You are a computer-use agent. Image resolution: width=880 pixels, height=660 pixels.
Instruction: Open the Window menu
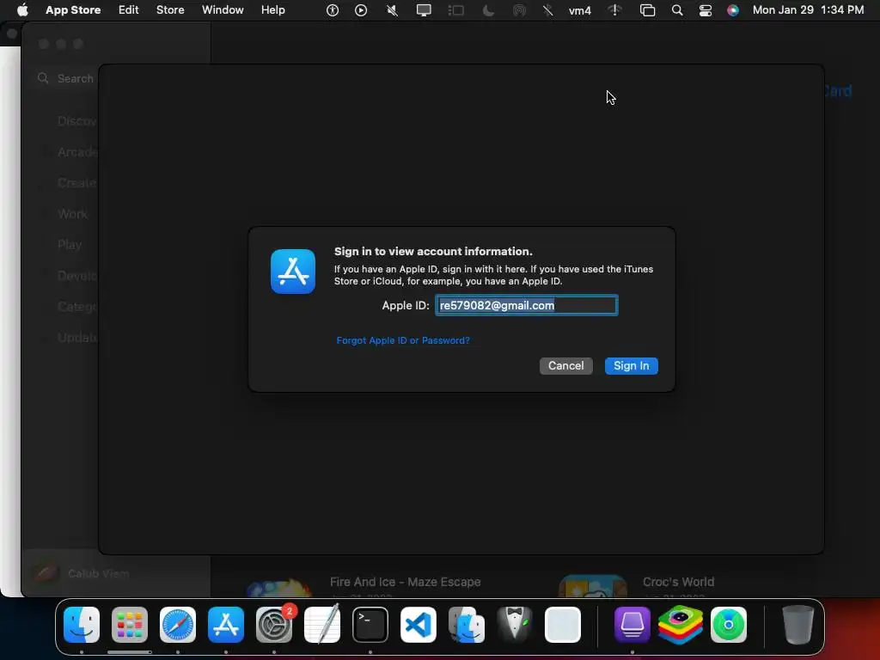pyautogui.click(x=223, y=10)
